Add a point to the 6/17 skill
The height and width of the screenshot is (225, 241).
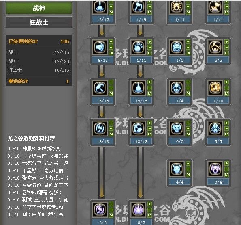pyautogui.click(x=111, y=41)
